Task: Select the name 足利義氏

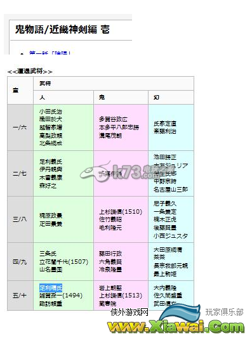Action: pyautogui.click(x=51, y=162)
